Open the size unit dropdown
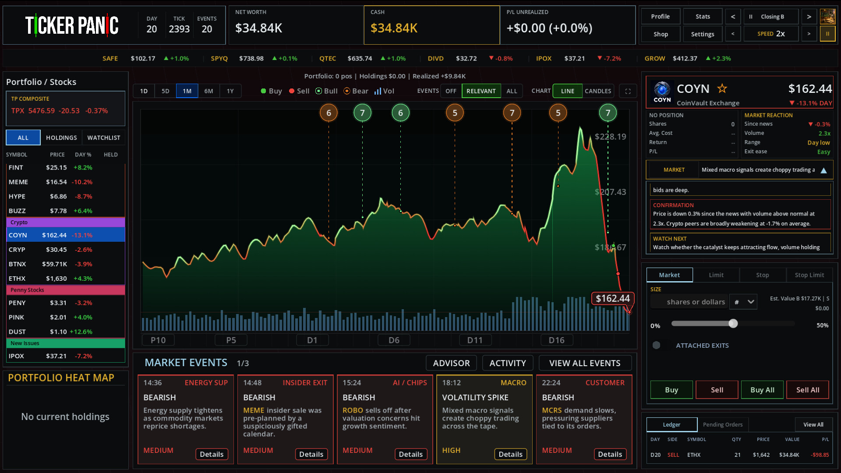Viewport: 841px width, 473px height. coord(743,302)
